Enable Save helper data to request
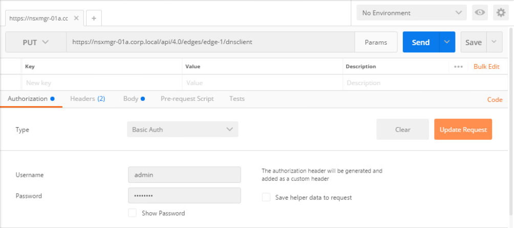The width and height of the screenshot is (514, 228). [x=266, y=197]
